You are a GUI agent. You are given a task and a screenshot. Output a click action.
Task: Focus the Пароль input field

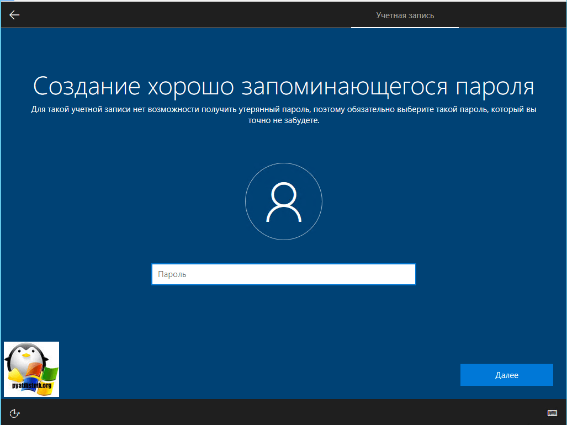(x=283, y=274)
